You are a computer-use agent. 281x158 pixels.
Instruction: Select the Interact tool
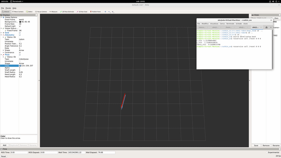[x=6, y=12]
